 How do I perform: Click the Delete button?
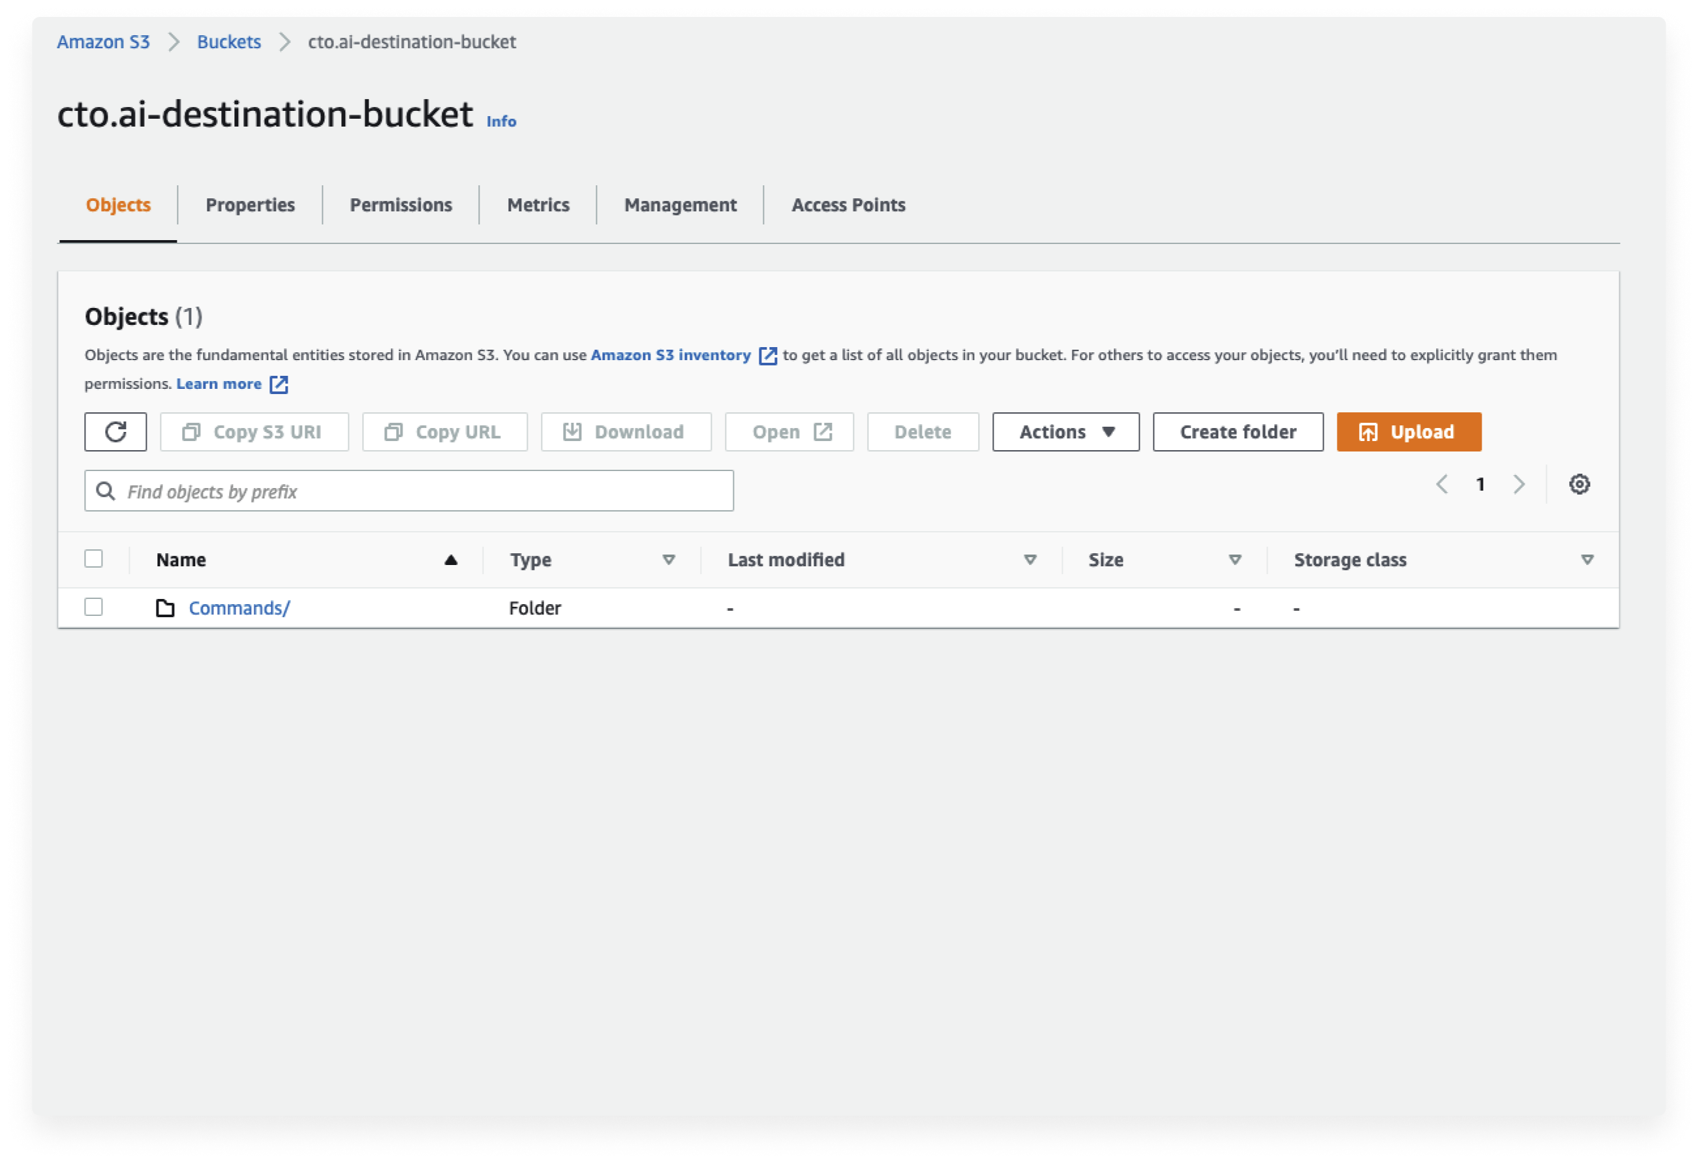point(923,432)
